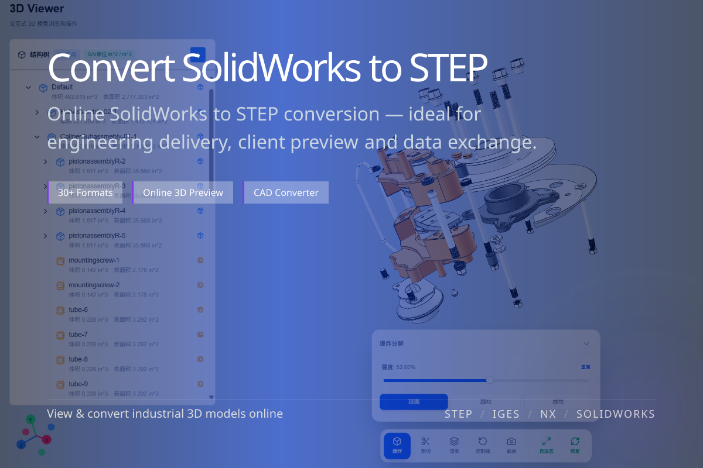This screenshot has height=468, width=703.
Task: Collapse the Default tree node
Action: tap(28, 88)
